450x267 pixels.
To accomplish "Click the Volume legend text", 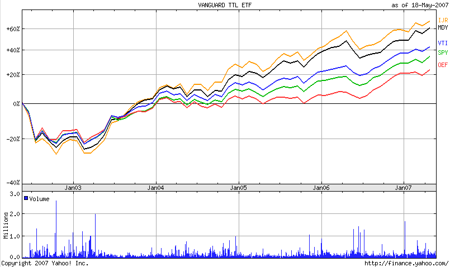I will pos(39,199).
